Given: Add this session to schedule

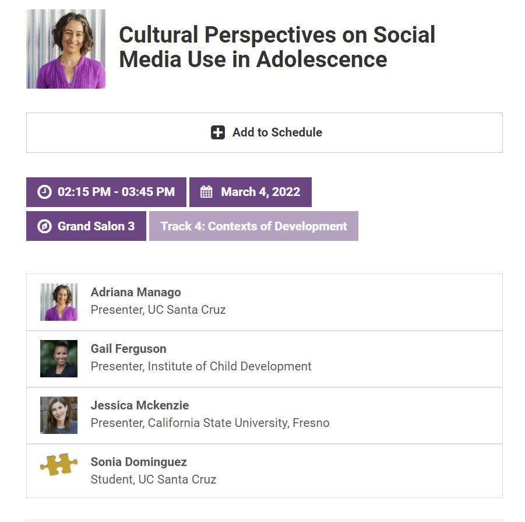Looking at the screenshot, I should (265, 132).
